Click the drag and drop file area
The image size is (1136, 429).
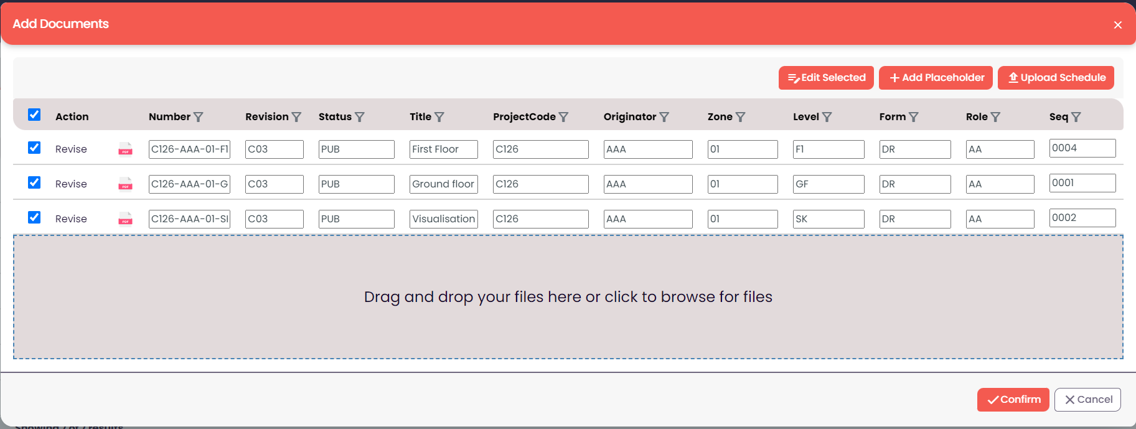click(568, 297)
